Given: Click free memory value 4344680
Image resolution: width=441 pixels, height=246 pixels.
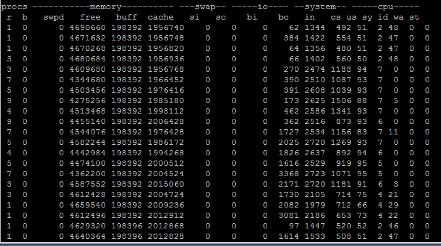Looking at the screenshot, I should tap(88, 80).
